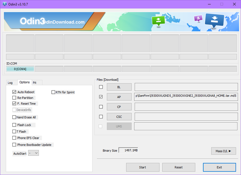
Task: Tick the CSC file checkbox
Action: 101,117
